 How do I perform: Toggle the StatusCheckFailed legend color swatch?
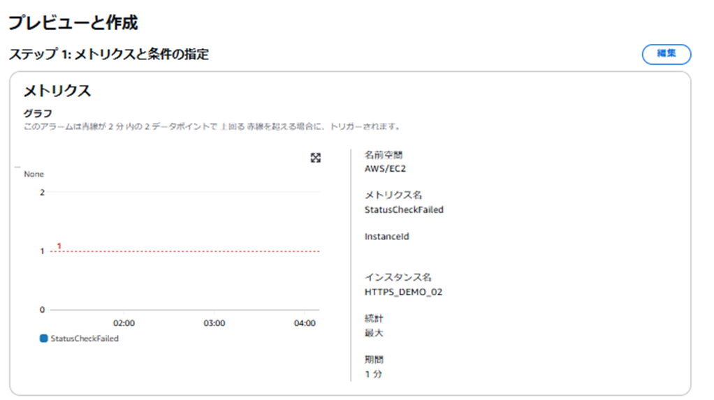44,338
